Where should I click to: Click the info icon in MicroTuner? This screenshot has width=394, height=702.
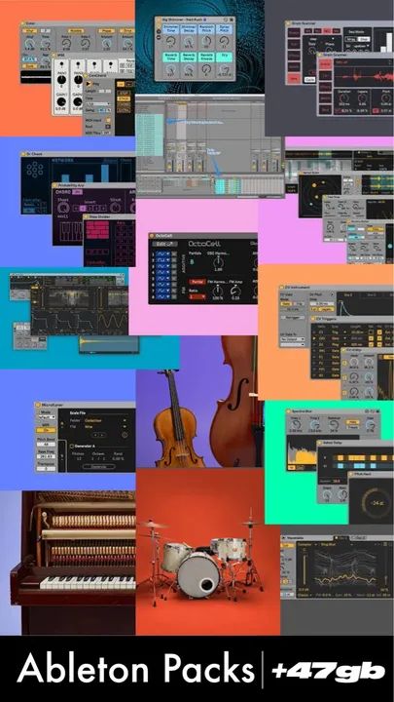pyautogui.click(x=125, y=435)
